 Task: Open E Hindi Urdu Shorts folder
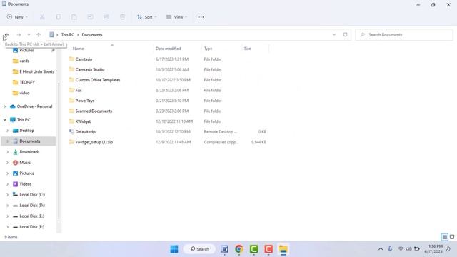(36, 71)
